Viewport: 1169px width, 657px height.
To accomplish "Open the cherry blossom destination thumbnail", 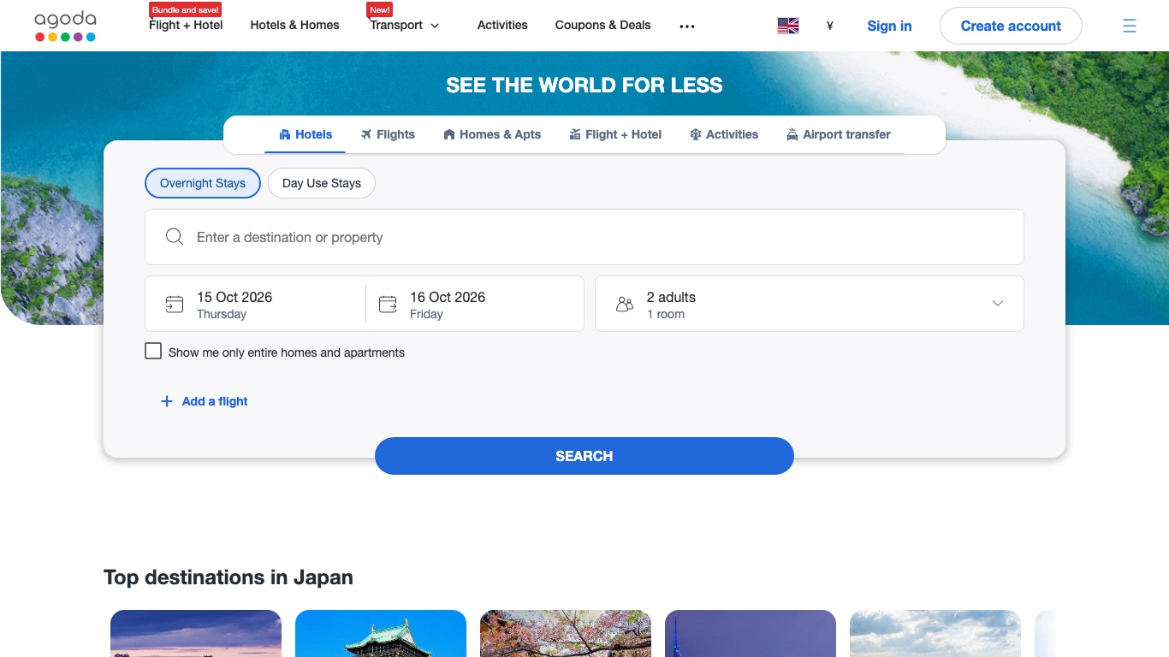I will (x=566, y=633).
